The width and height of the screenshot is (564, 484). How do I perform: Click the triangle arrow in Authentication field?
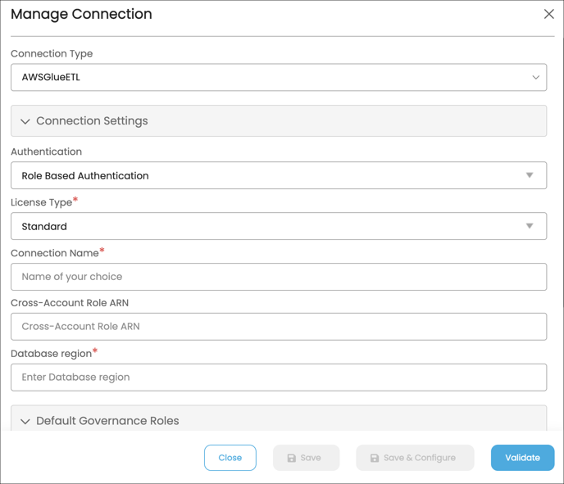point(530,175)
